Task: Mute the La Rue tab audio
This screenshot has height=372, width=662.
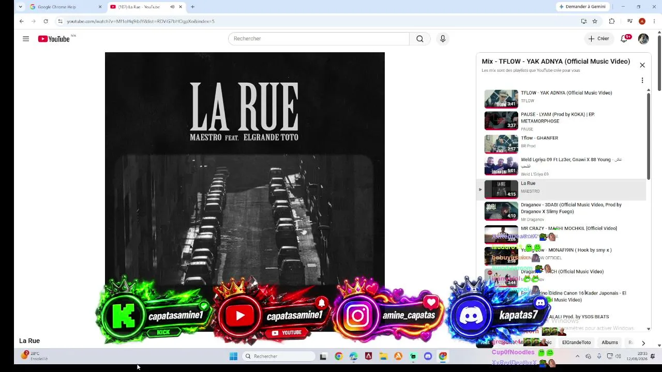Action: pyautogui.click(x=172, y=7)
